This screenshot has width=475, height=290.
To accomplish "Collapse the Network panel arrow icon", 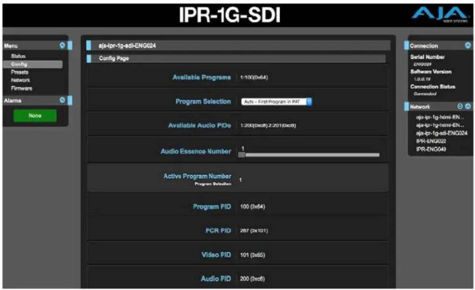I will click(x=468, y=106).
